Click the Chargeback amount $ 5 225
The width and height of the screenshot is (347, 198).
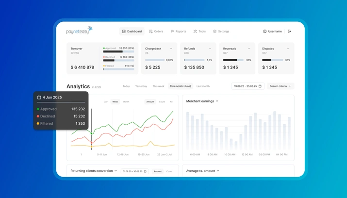(153, 67)
